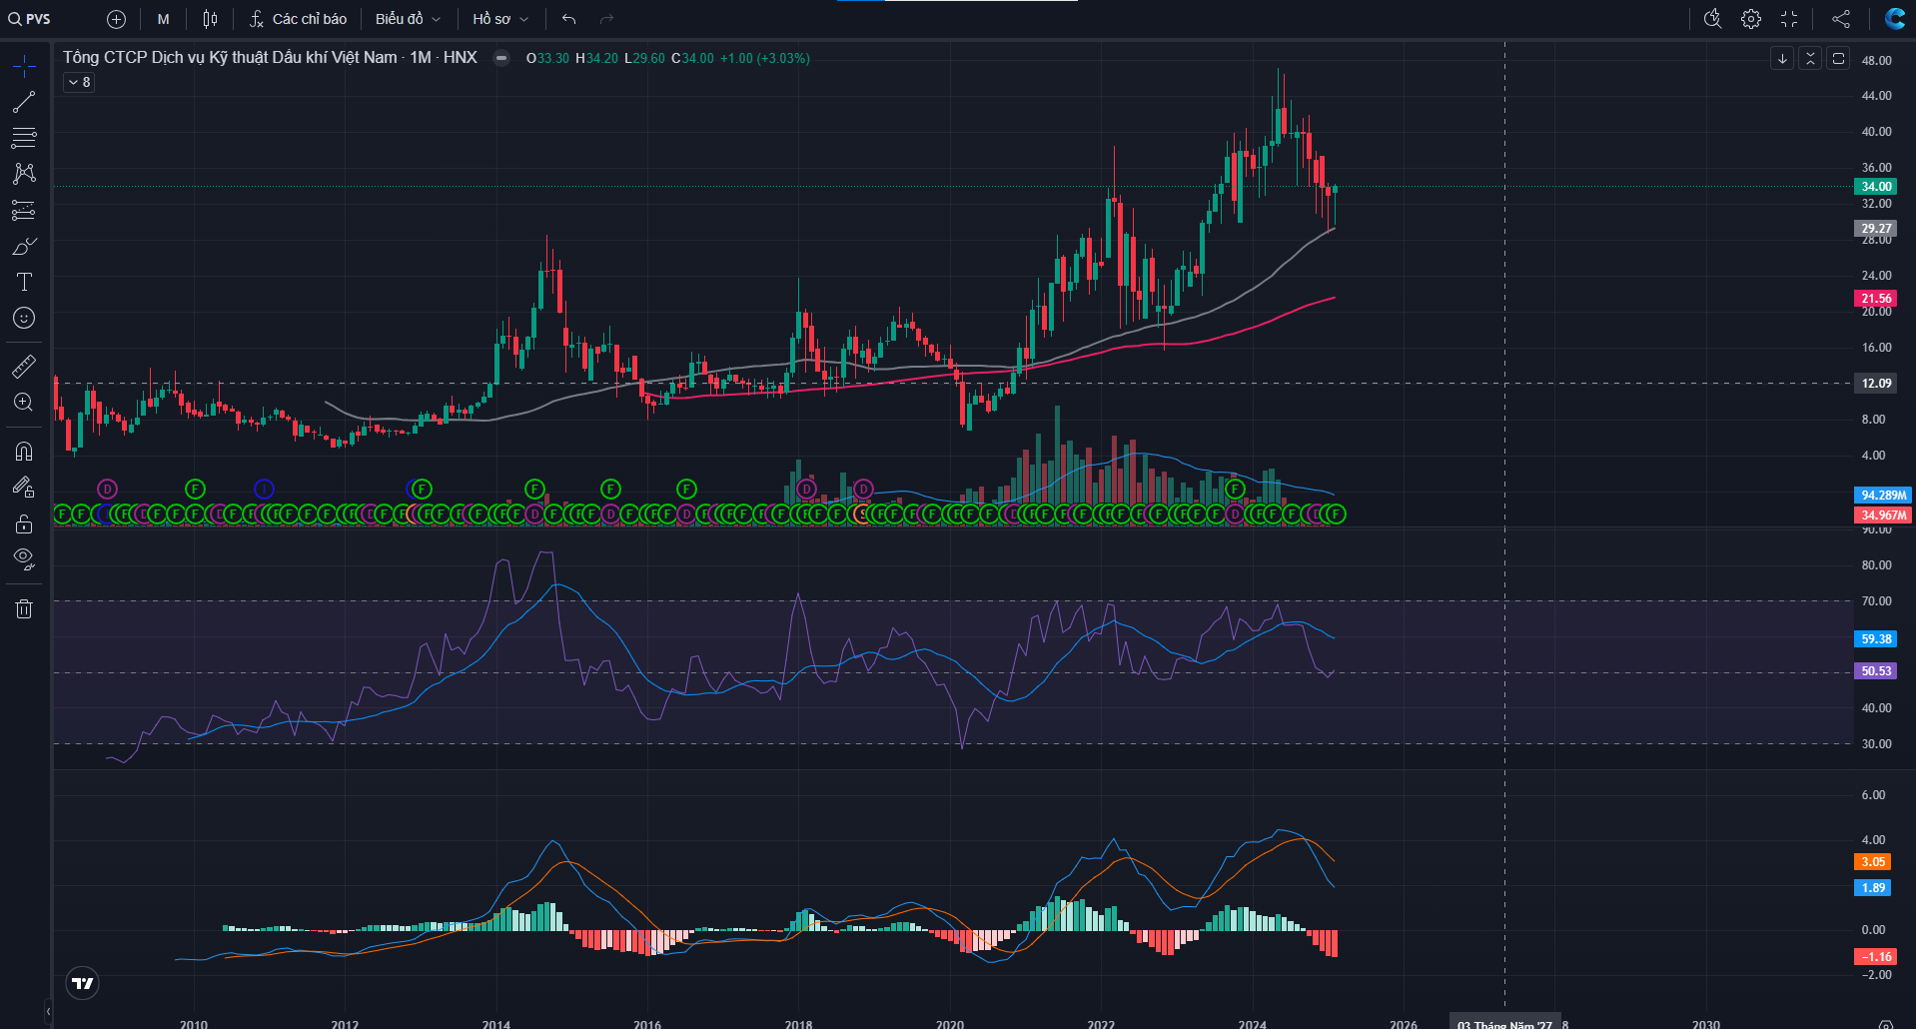Click the 2020 label on the time axis

tap(950, 1024)
